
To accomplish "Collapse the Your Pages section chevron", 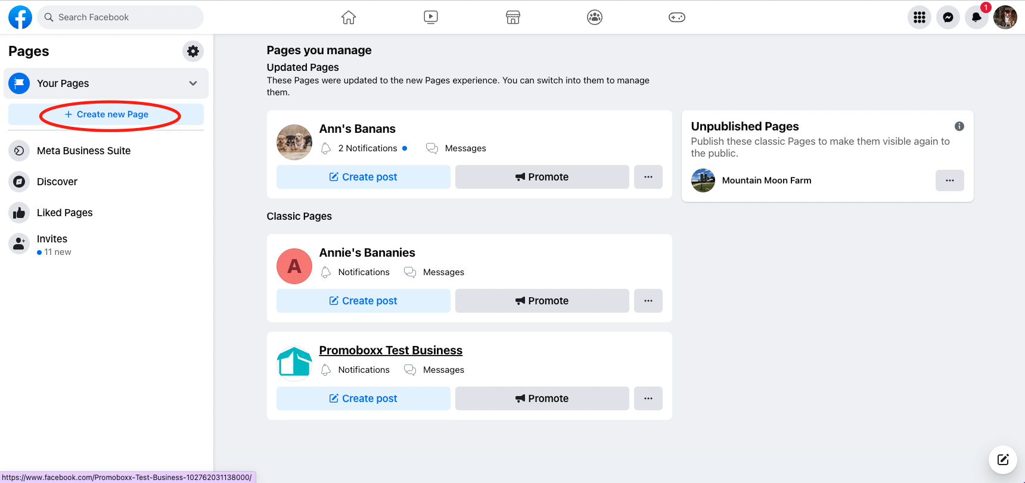I will point(193,83).
